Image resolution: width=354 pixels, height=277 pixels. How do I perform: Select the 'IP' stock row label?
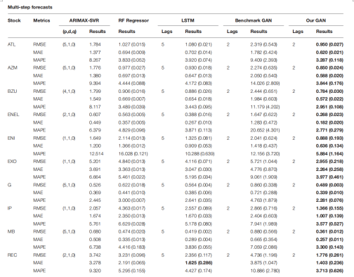click(x=10, y=208)
